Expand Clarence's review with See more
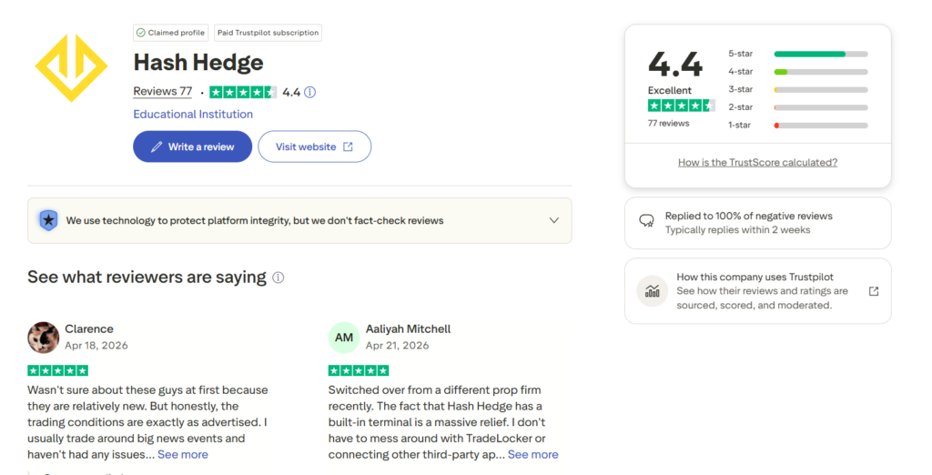The width and height of the screenshot is (932, 475). [x=182, y=455]
